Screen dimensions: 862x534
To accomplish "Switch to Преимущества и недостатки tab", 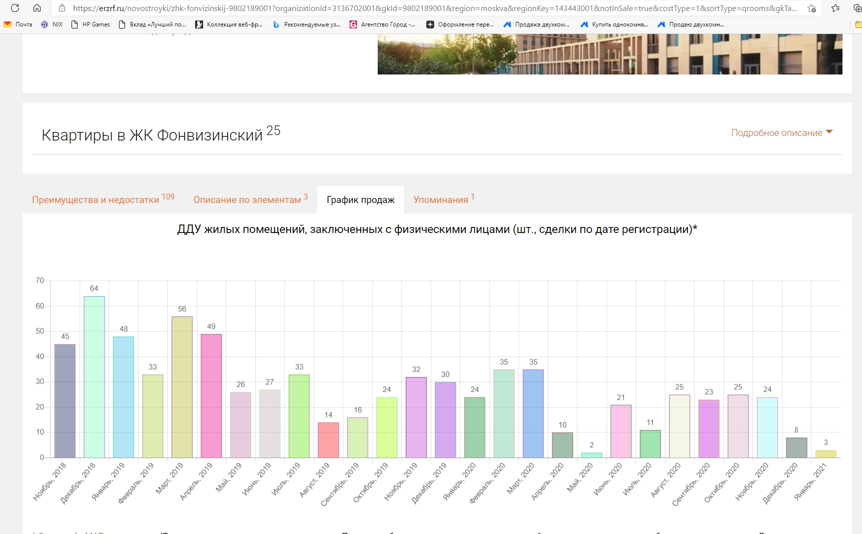I will click(x=96, y=199).
